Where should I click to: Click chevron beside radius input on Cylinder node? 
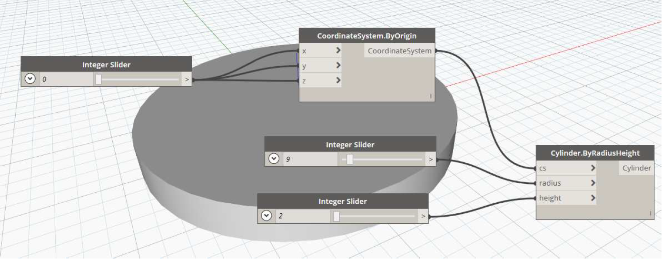click(593, 183)
